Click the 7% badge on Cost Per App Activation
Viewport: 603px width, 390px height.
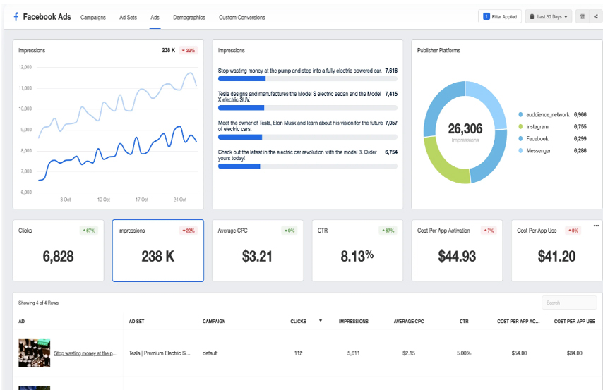click(489, 231)
